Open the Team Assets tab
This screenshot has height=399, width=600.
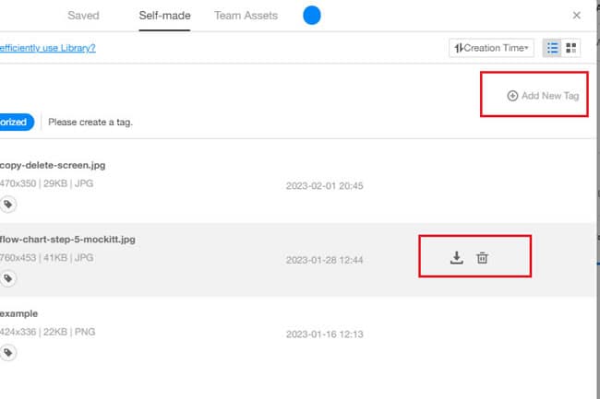[246, 16]
